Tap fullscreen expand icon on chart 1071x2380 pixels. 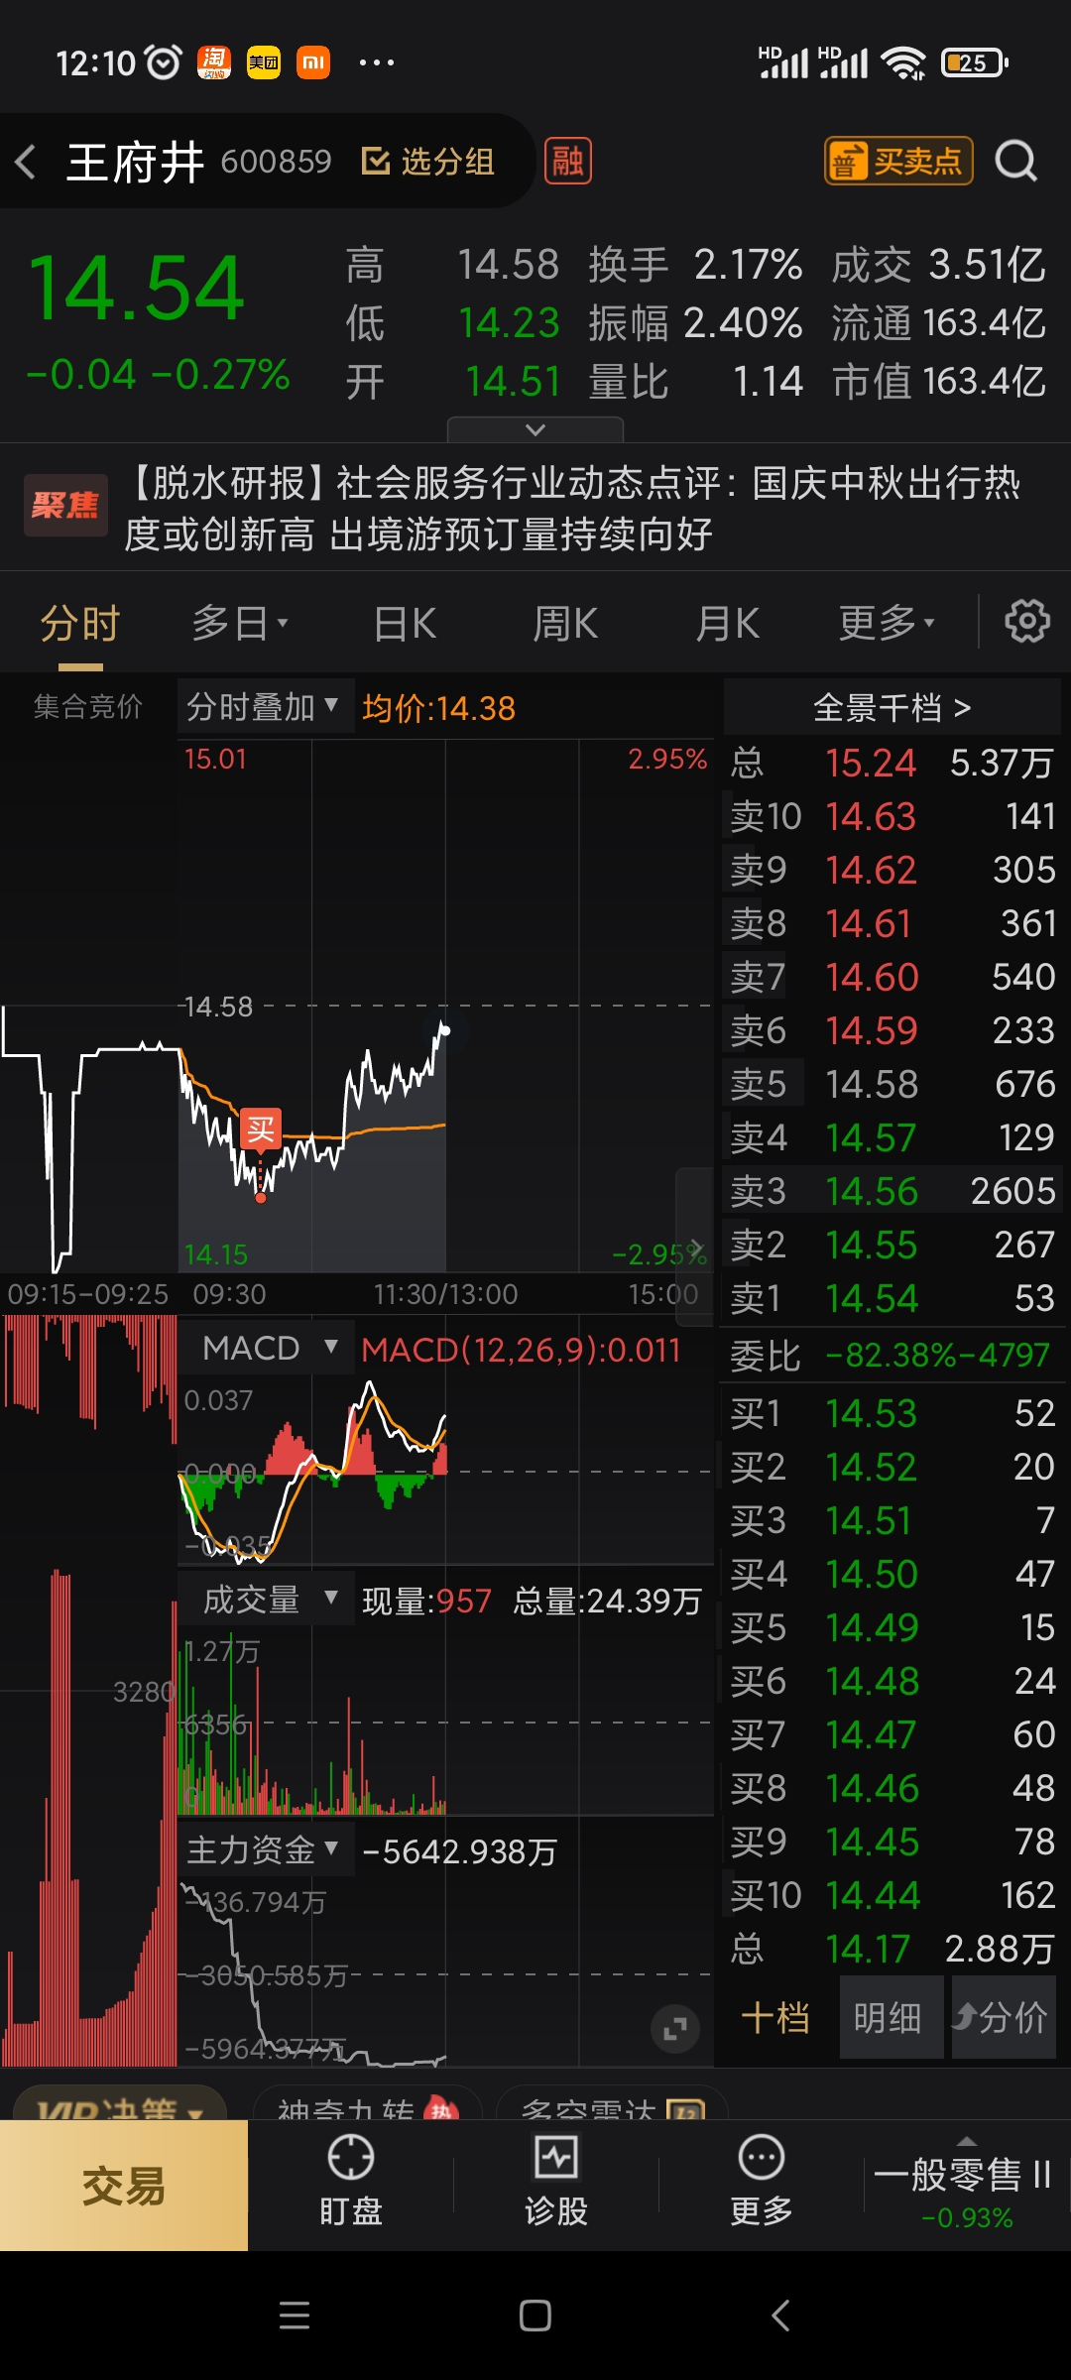click(675, 2029)
